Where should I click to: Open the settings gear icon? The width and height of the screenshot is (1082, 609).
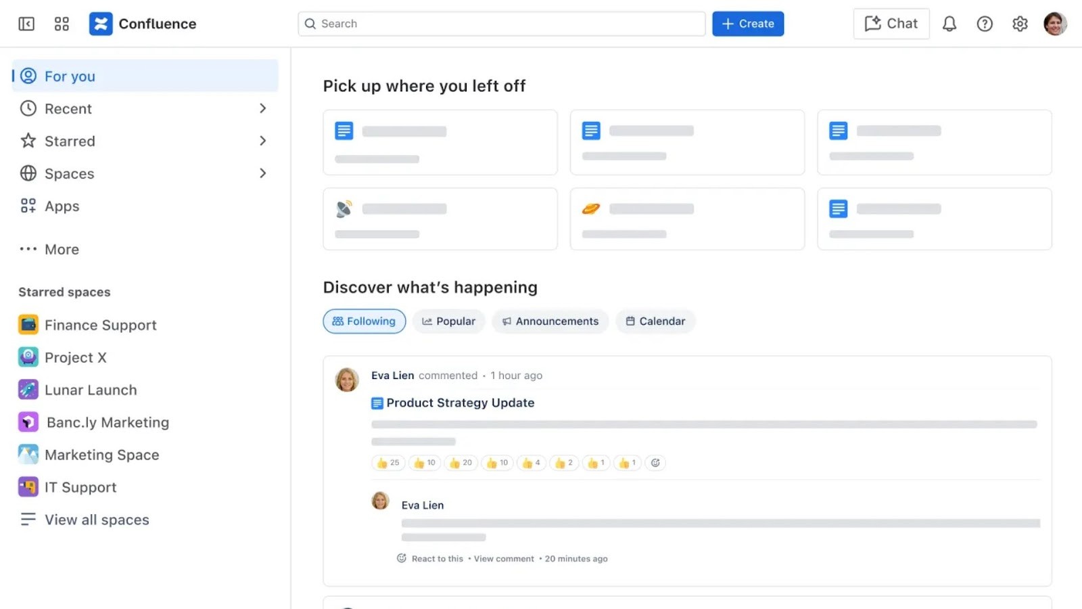point(1020,24)
